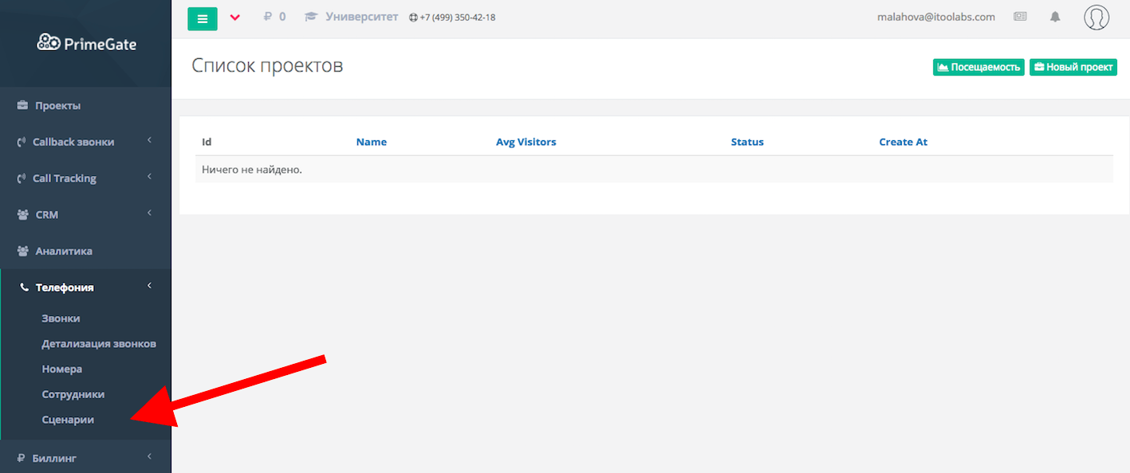The image size is (1130, 473).
Task: Open Университет graduation cap link
Action: point(352,17)
